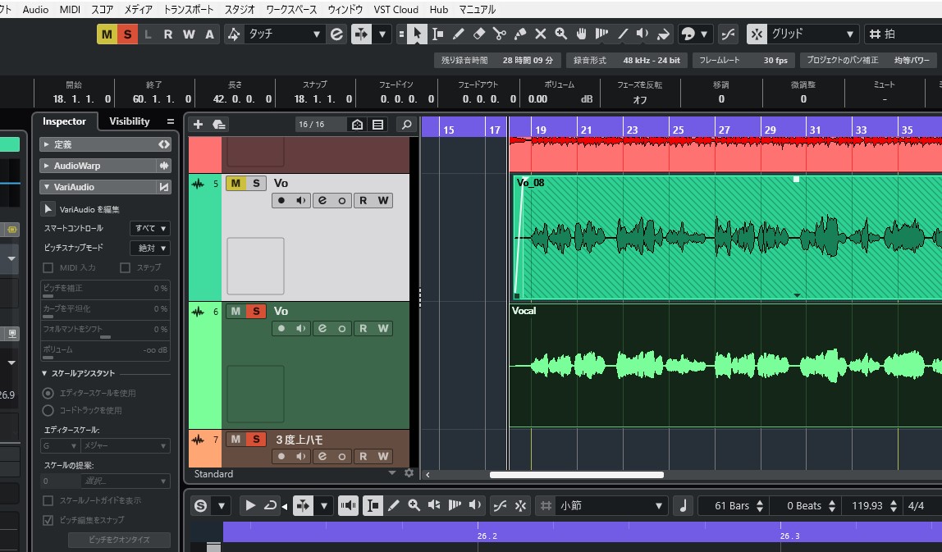This screenshot has height=552, width=942.
Task: Open スマートコントロール dropdown set to すべて
Action: (x=149, y=228)
